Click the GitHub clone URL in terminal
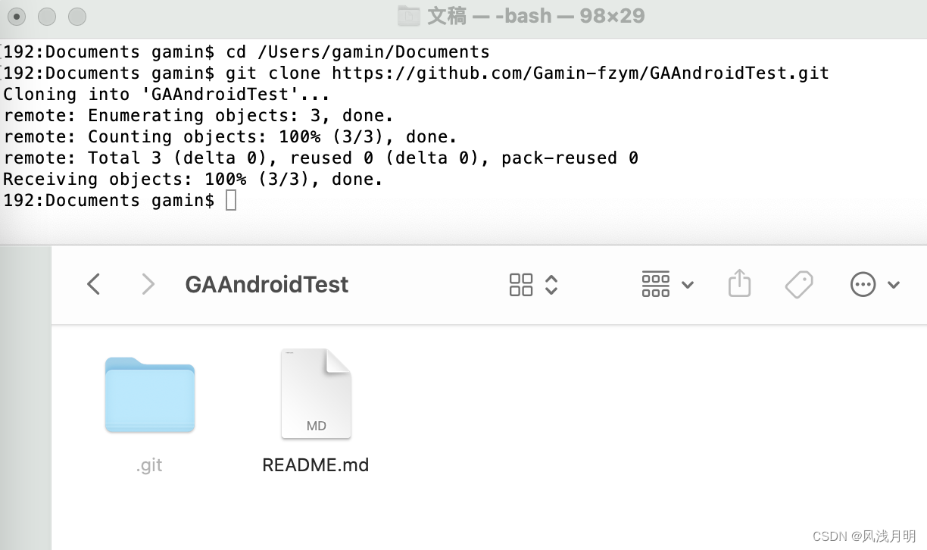 [x=580, y=73]
